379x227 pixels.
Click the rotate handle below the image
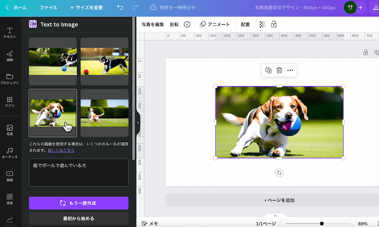(x=279, y=173)
